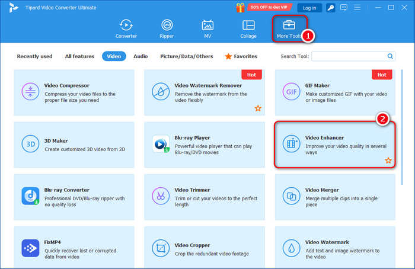Click the Blu-ray Converter title
Screen dimensions: 415x269
66,190
